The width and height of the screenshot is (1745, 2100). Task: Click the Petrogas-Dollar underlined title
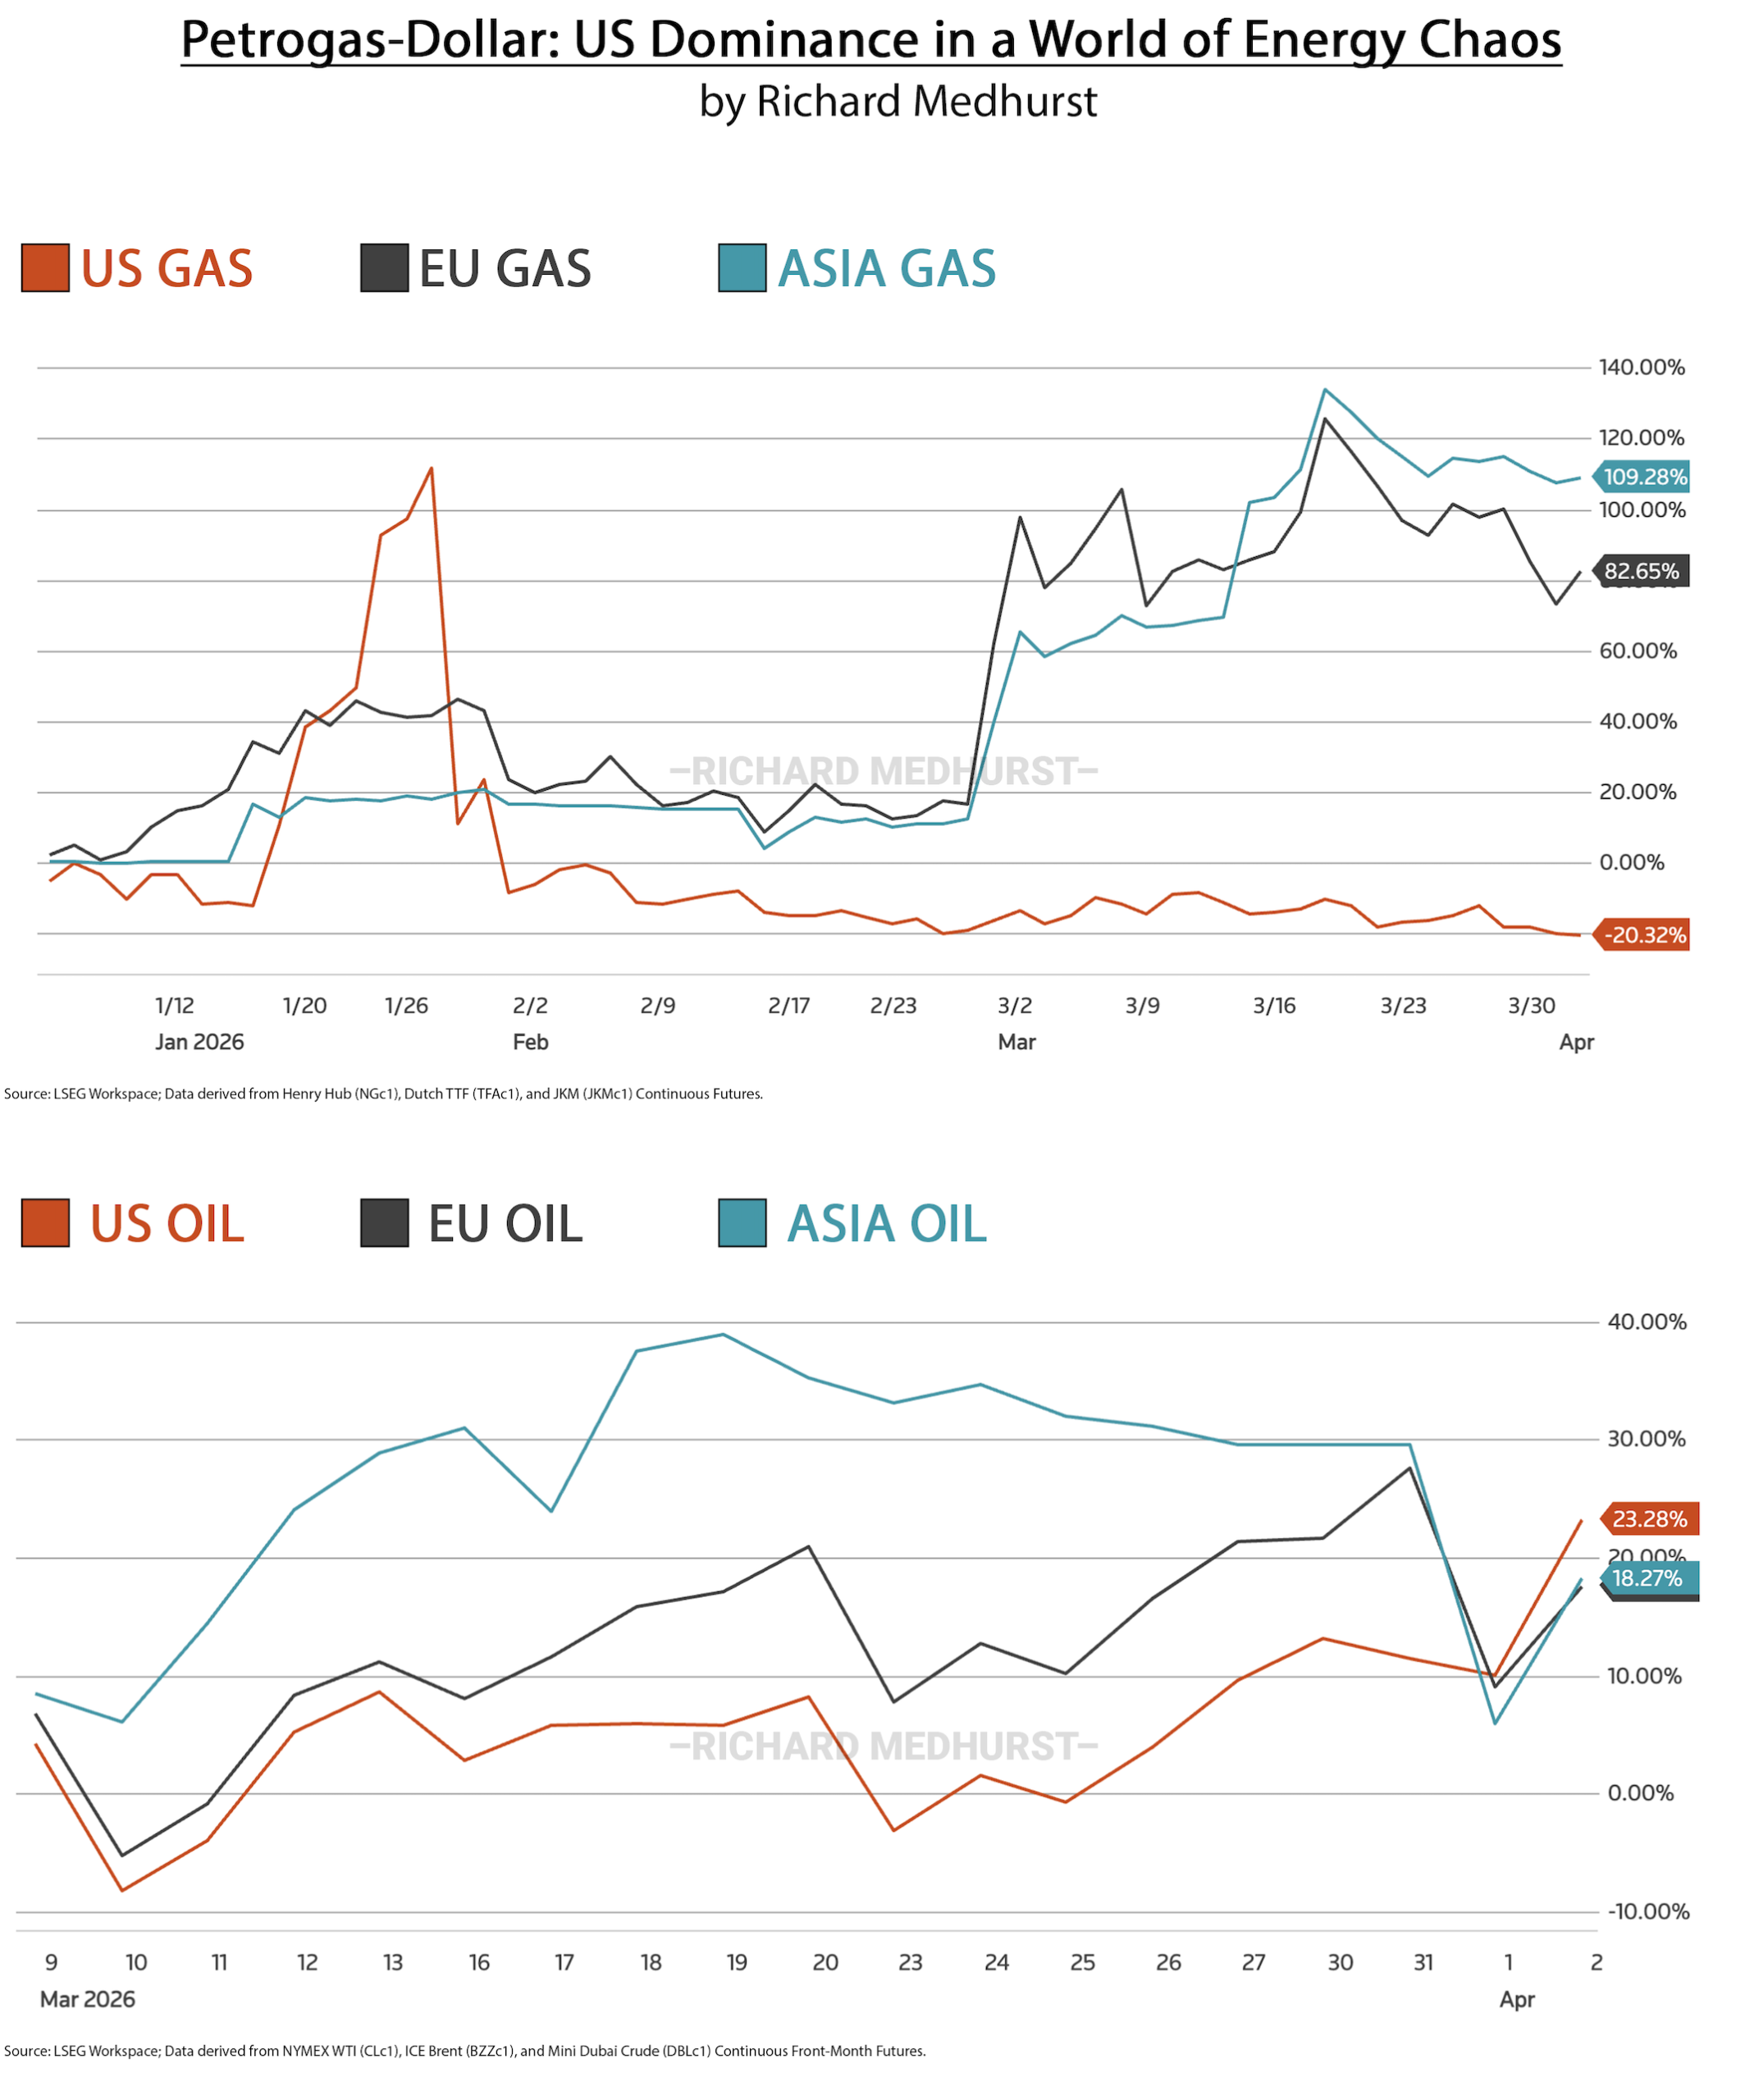click(x=871, y=42)
